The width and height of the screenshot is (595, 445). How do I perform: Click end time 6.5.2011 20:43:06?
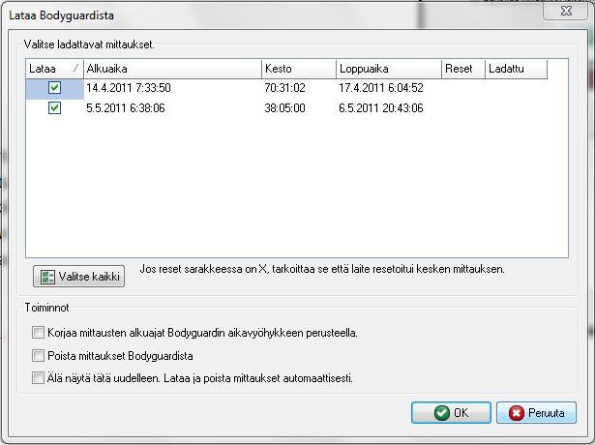(x=381, y=108)
